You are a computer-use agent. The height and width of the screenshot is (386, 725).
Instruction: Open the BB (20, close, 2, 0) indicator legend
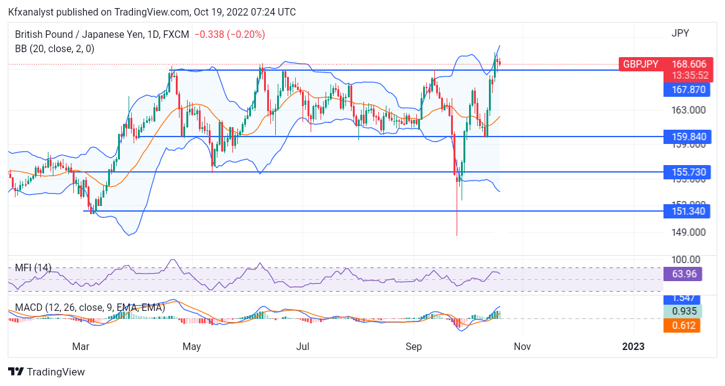55,48
